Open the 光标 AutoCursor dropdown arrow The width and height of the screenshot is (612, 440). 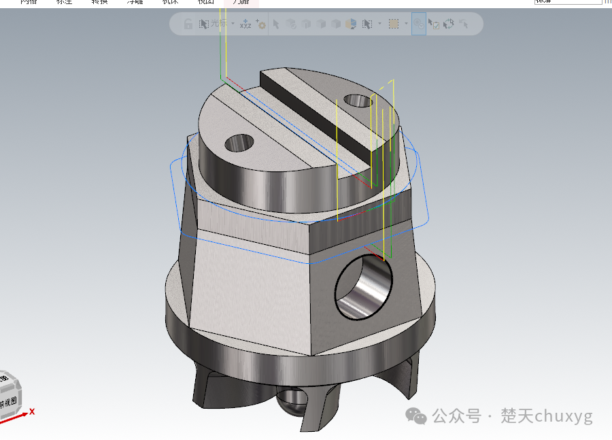233,24
